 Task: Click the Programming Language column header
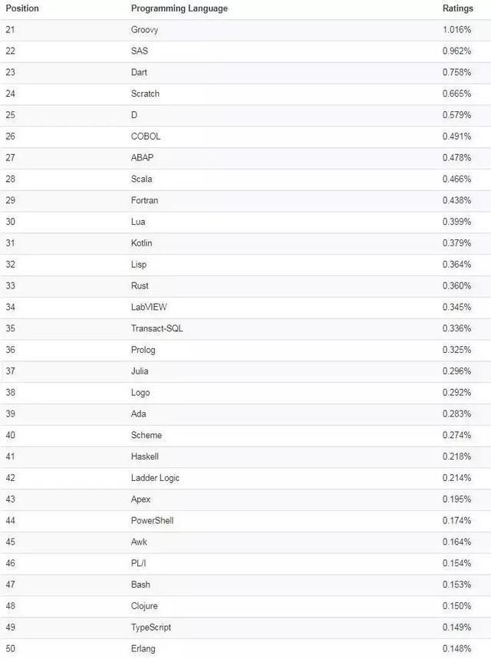[x=179, y=9]
